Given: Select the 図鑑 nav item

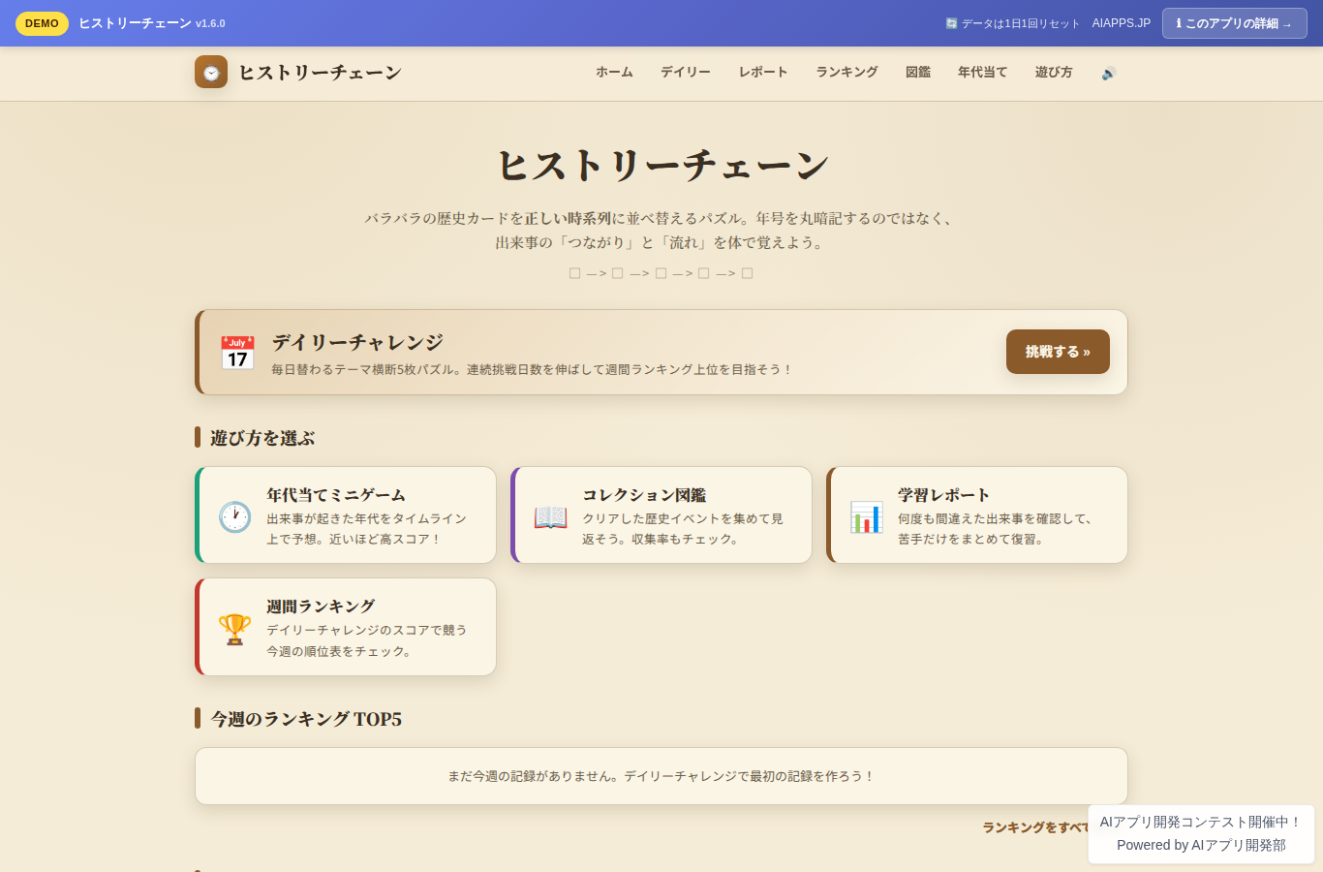Looking at the screenshot, I should click(918, 73).
